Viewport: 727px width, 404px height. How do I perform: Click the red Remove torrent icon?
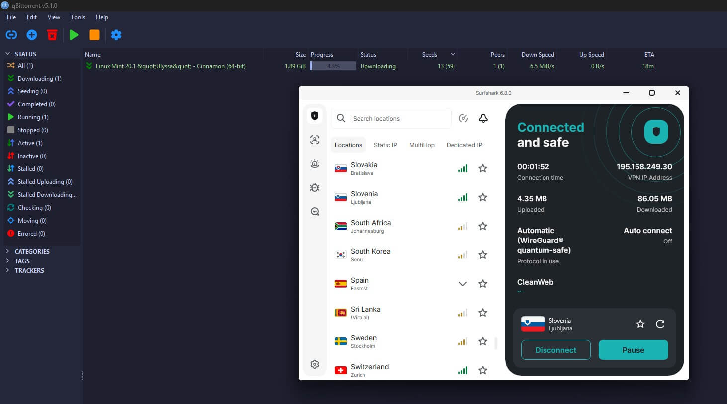(x=52, y=35)
